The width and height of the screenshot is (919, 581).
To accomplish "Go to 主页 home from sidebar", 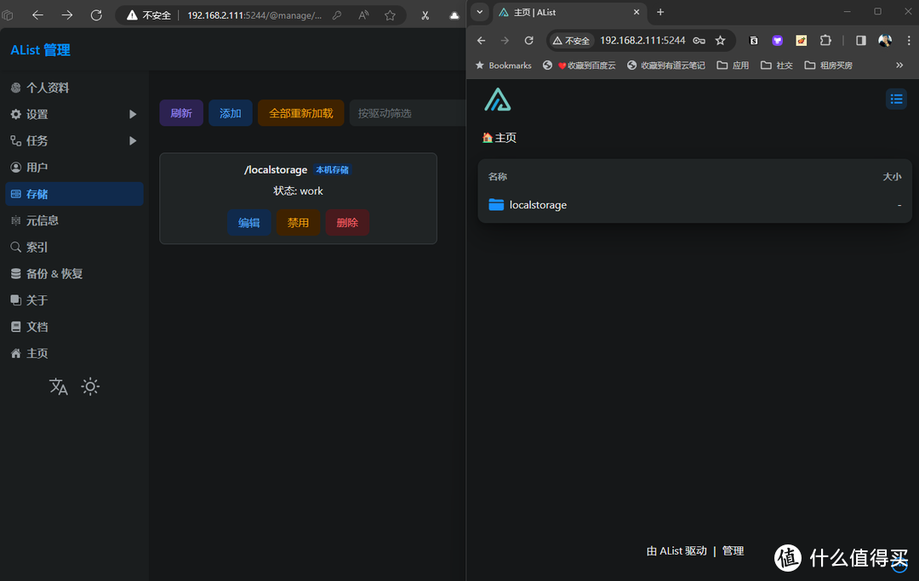I will pyautogui.click(x=74, y=353).
